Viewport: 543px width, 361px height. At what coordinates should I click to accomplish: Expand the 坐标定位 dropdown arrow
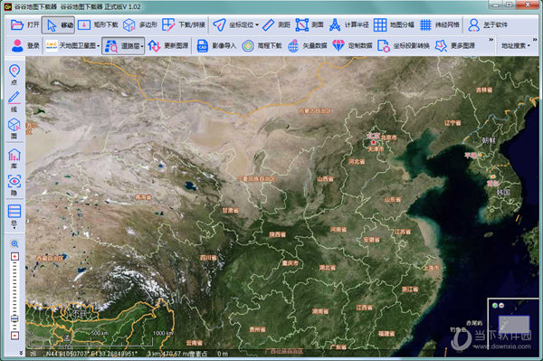257,25
